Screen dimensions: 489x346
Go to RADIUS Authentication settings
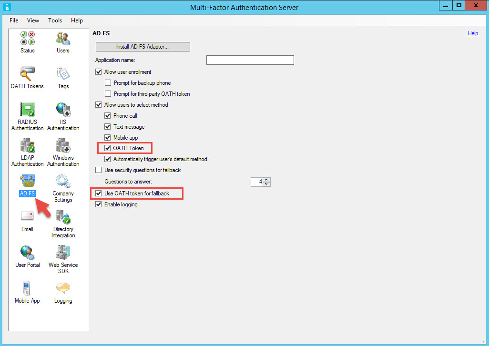27,110
